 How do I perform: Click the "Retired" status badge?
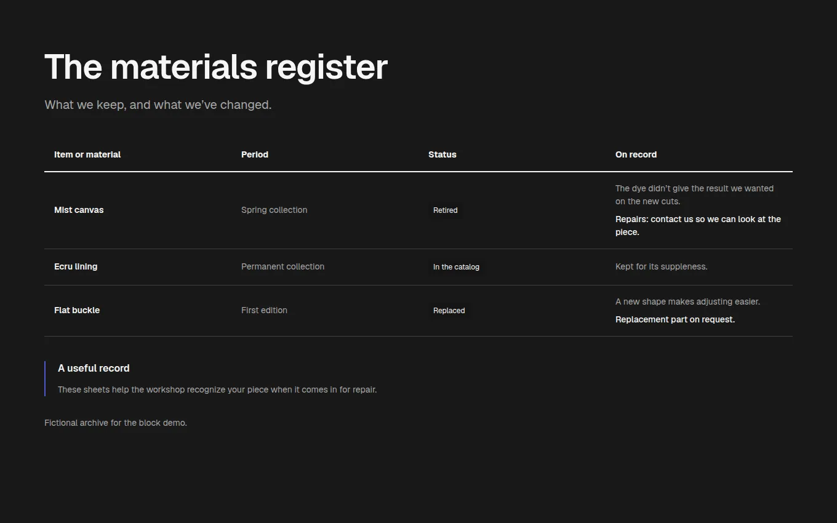446,210
